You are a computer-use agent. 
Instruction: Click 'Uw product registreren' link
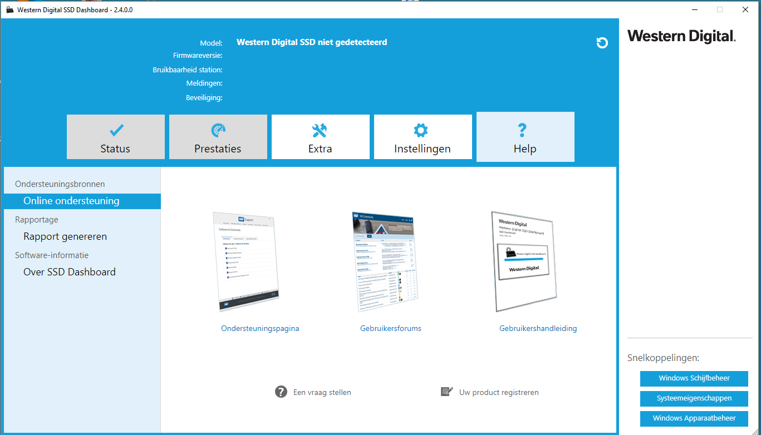(x=499, y=392)
